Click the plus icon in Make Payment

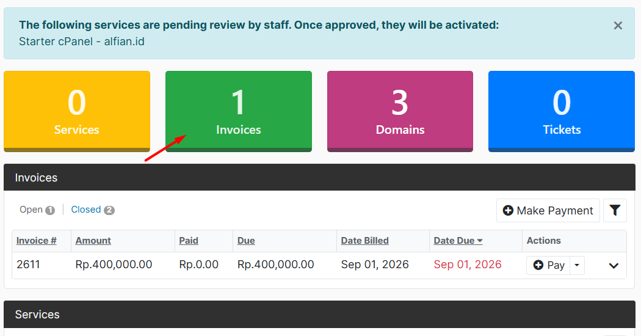(508, 210)
